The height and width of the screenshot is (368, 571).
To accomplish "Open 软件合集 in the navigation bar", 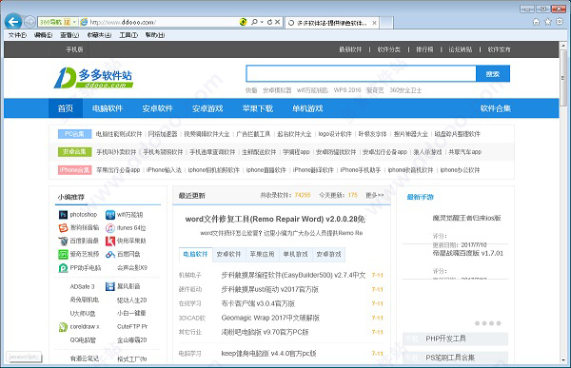I will 495,108.
